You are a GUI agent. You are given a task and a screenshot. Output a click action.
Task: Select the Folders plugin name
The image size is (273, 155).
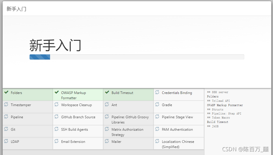(17, 93)
